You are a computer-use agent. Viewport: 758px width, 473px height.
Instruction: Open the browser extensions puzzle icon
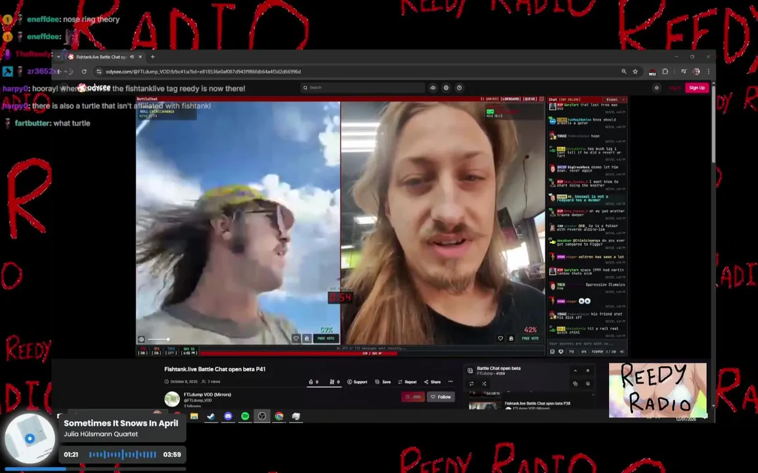tap(665, 72)
